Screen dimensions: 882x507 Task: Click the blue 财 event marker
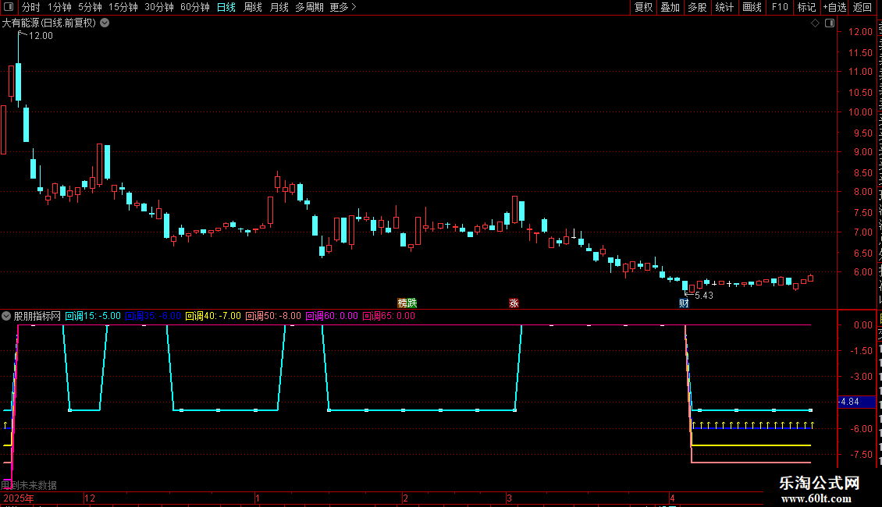click(684, 303)
